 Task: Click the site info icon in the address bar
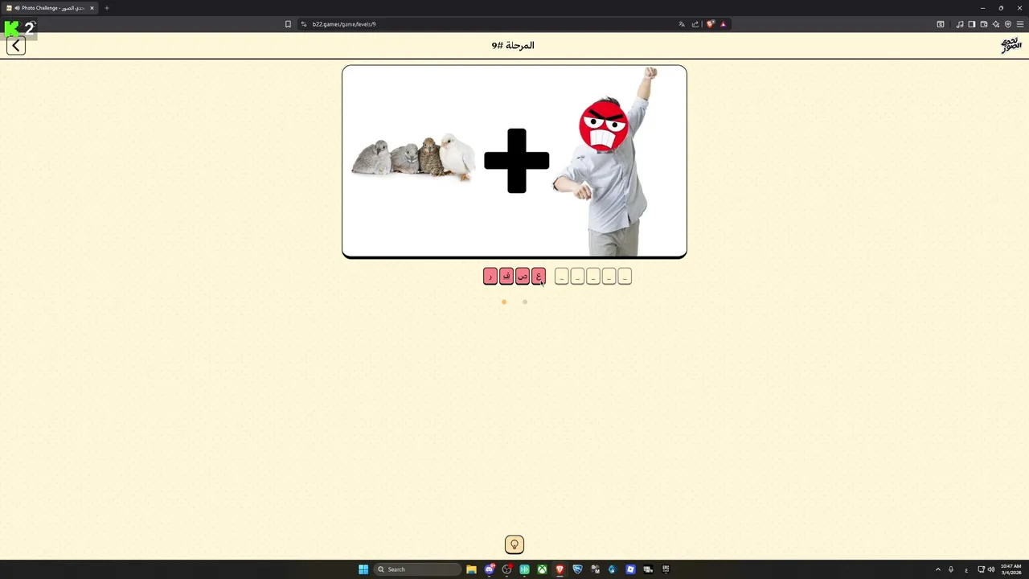(x=304, y=24)
